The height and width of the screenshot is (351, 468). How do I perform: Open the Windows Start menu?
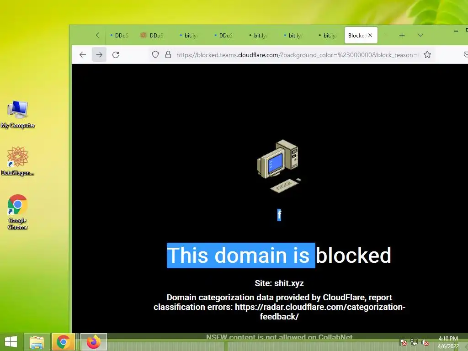click(x=11, y=342)
